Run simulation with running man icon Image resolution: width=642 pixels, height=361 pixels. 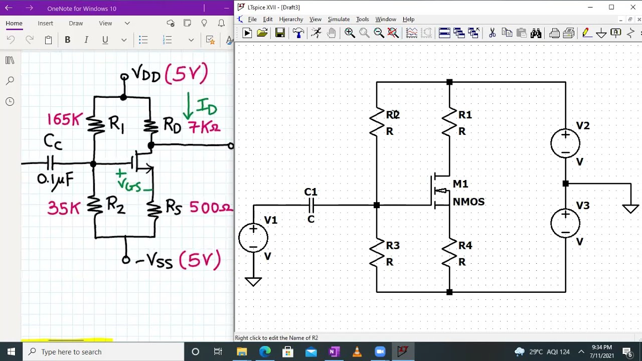[x=316, y=33]
